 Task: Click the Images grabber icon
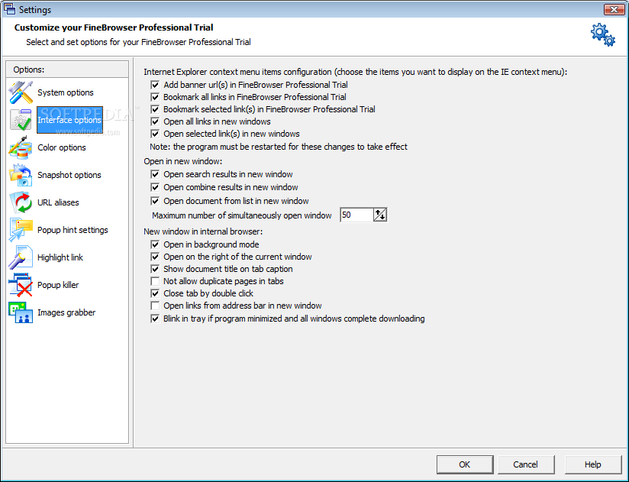21,312
